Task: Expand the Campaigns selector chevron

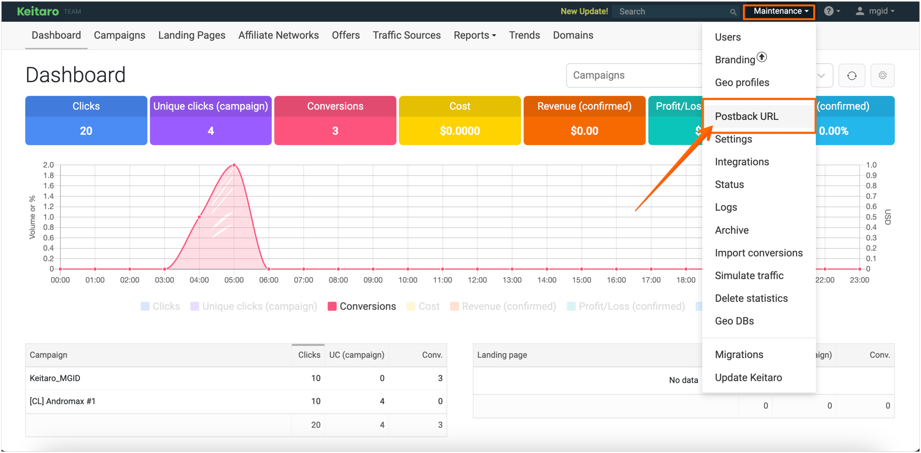Action: (821, 75)
